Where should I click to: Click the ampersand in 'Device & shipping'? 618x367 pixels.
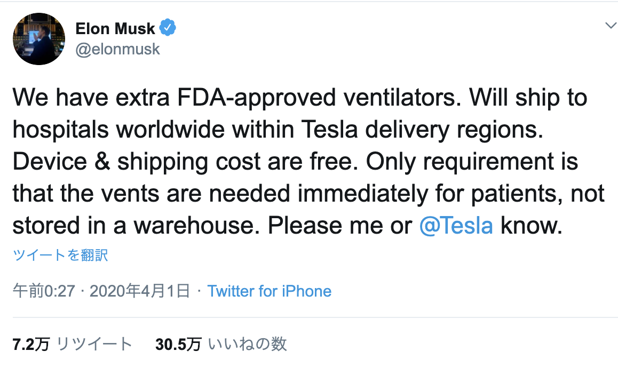click(102, 162)
